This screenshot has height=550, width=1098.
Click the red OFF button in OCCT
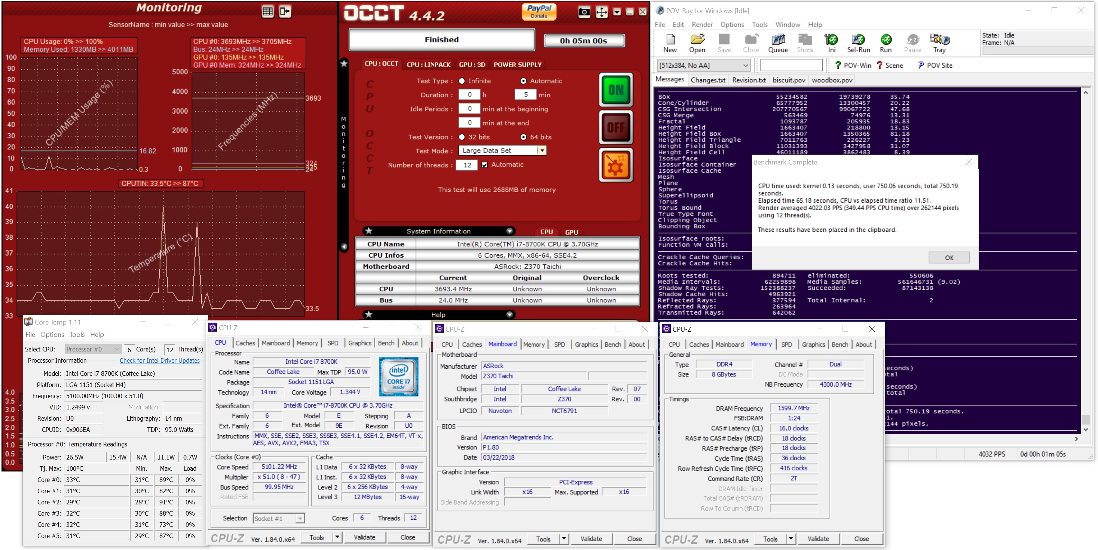coord(616,127)
